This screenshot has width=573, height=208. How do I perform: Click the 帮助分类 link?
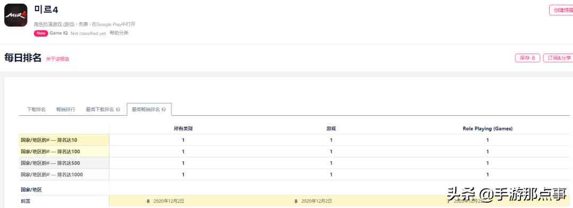[x=119, y=33]
